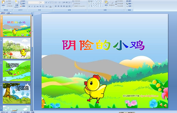Image resolution: width=177 pixels, height=113 pixels.
Task: Toggle Bold text formatting
Action: 29,6
